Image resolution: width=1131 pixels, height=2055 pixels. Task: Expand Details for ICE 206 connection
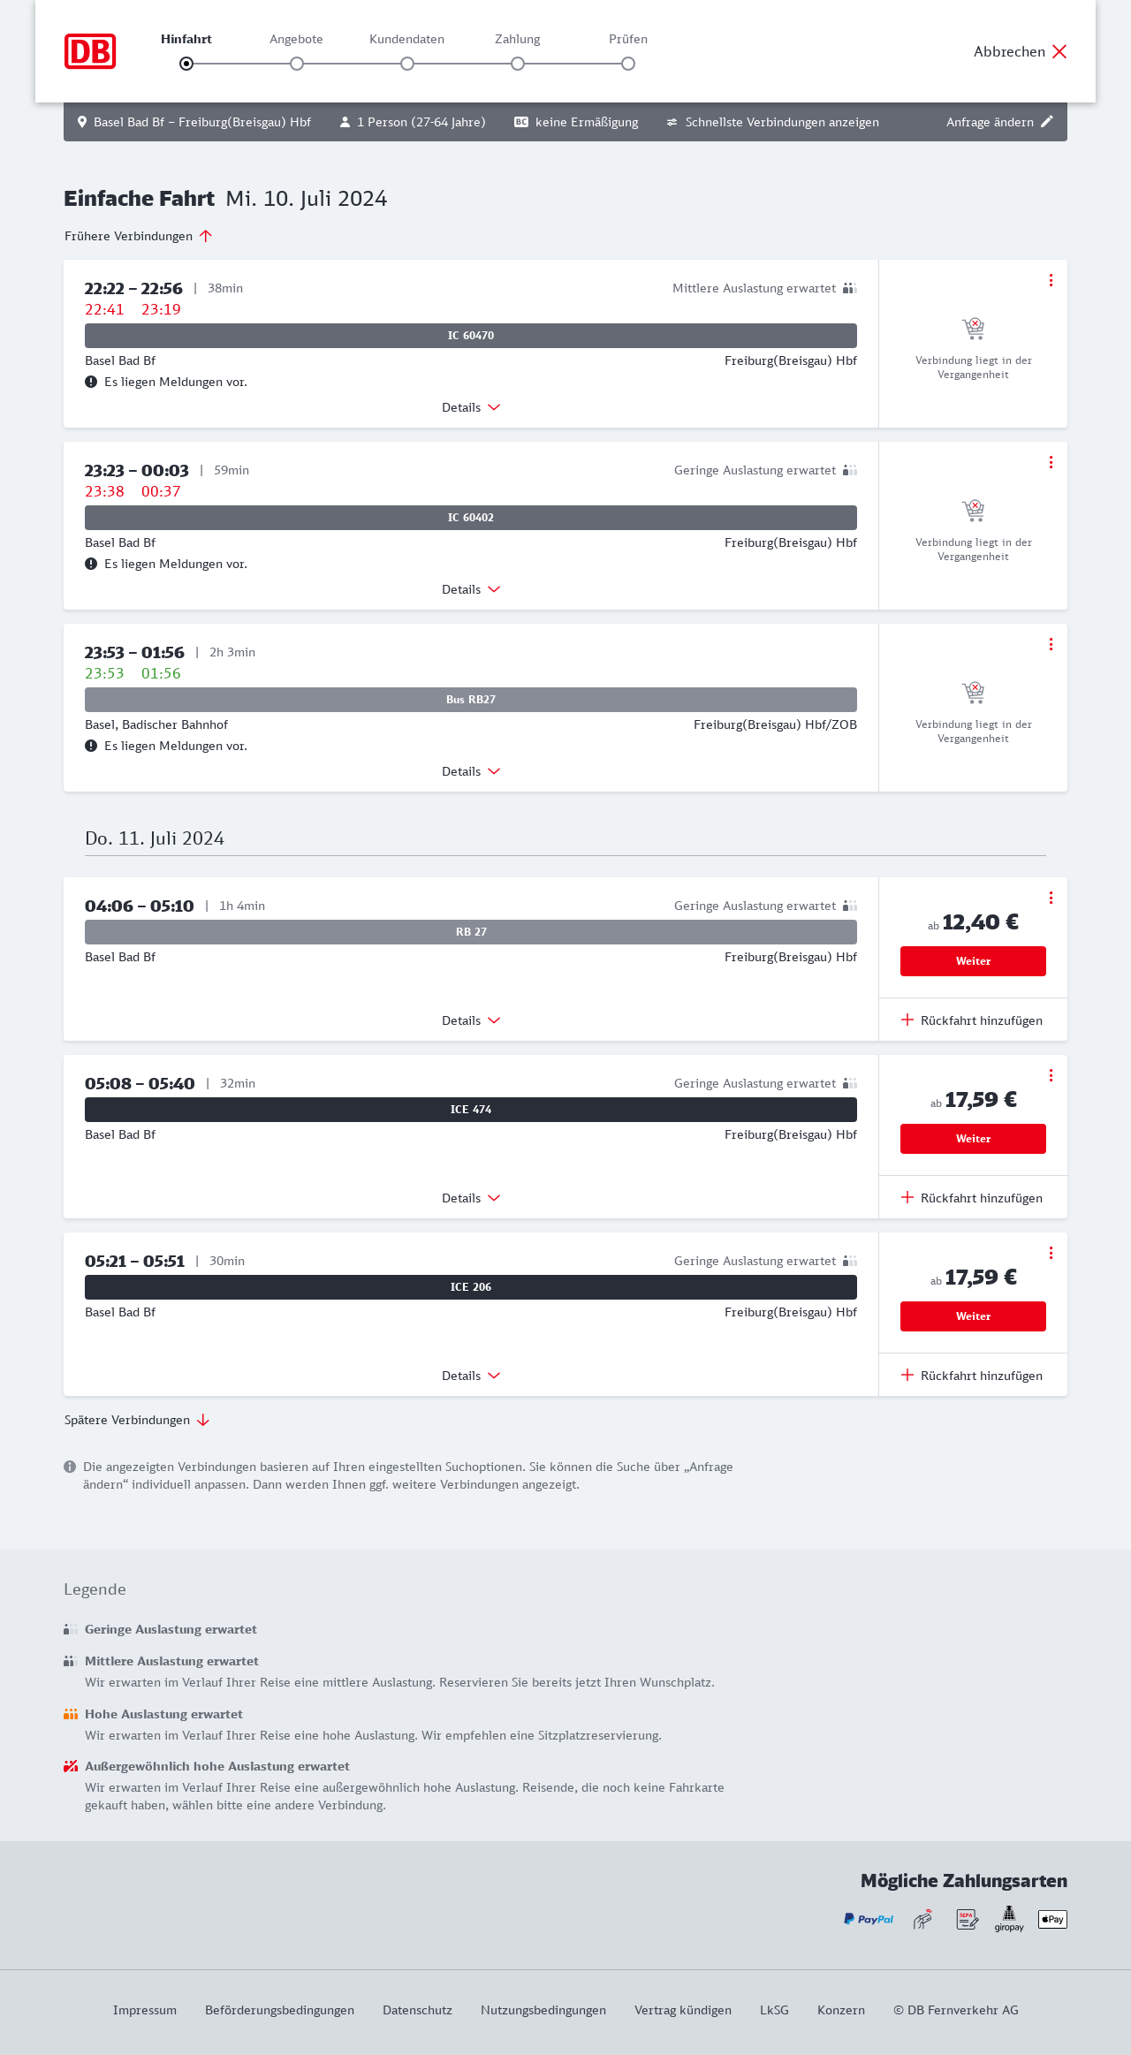471,1376
